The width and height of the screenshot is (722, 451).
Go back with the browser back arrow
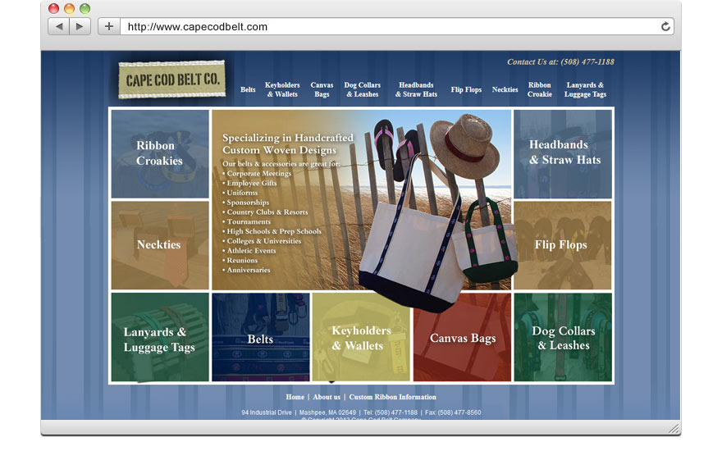[58, 26]
